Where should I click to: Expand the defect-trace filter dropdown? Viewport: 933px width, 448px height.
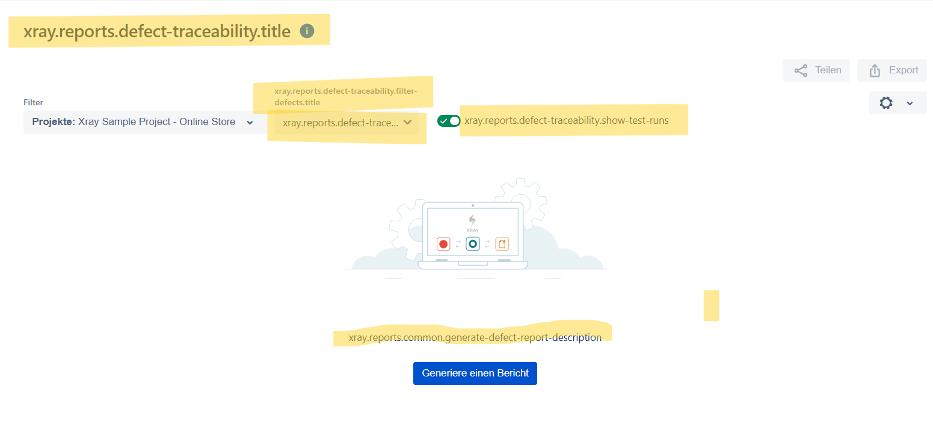pyautogui.click(x=346, y=123)
